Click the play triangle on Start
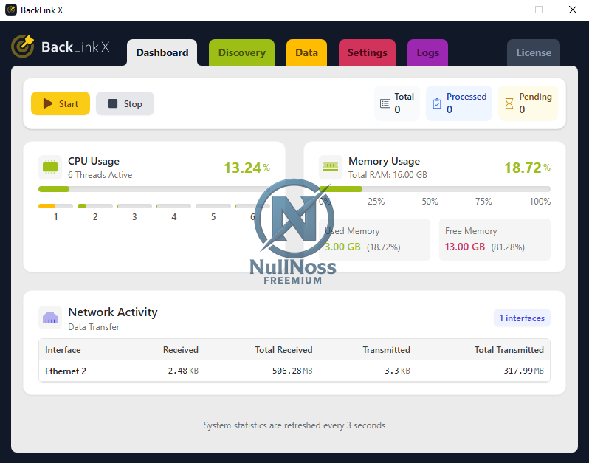This screenshot has width=589, height=463. pos(48,103)
